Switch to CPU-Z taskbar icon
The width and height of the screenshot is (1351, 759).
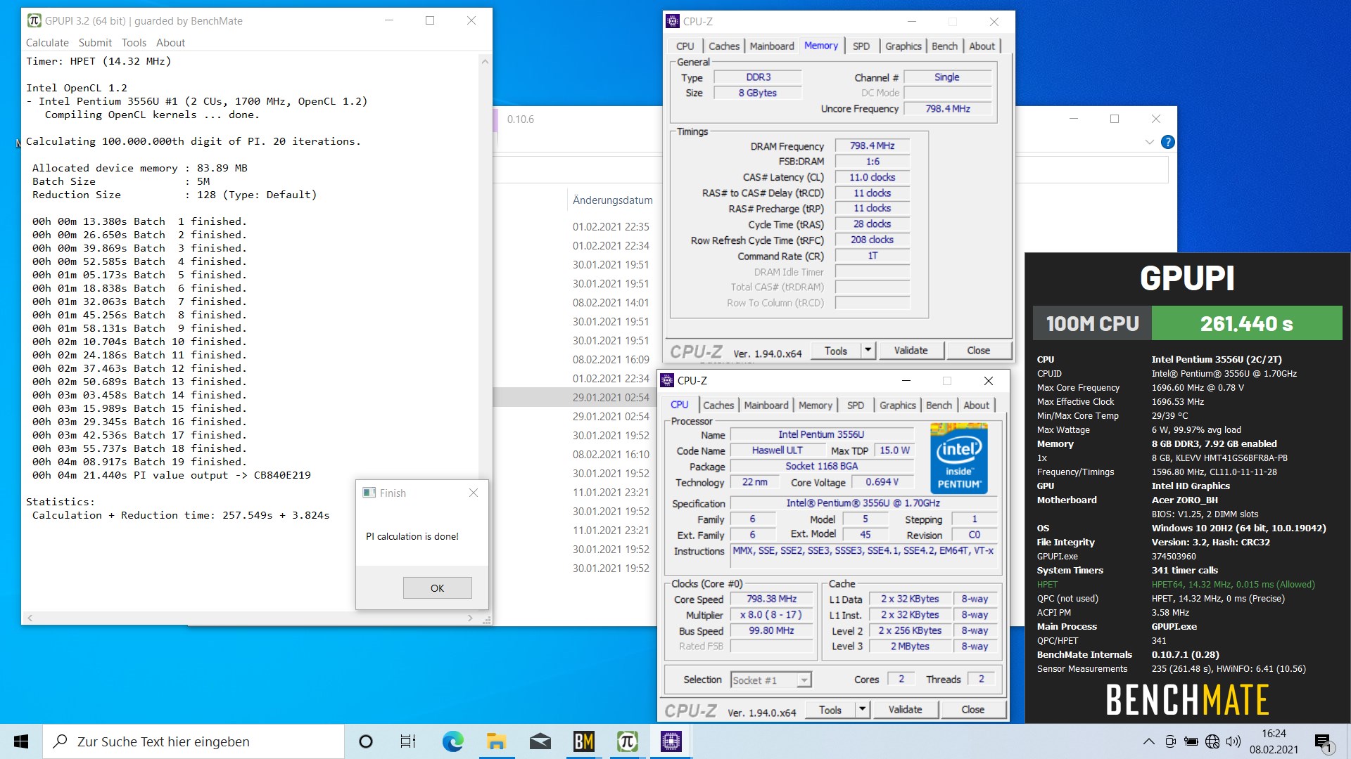coord(671,741)
